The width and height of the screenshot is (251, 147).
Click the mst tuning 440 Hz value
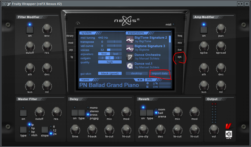tap(103, 37)
